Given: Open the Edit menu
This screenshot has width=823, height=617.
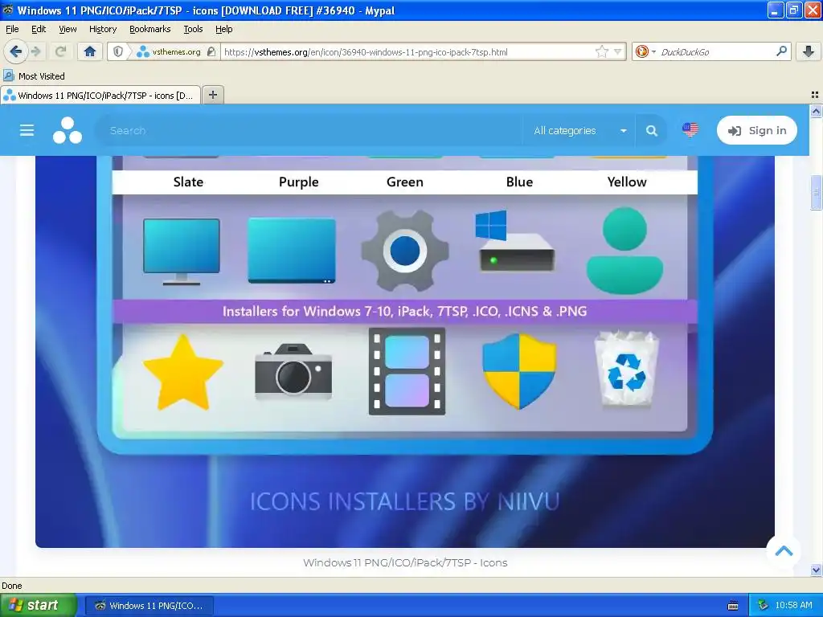Looking at the screenshot, I should coord(39,29).
